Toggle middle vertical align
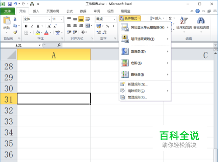This screenshot has width=218, height=162. 75,19
